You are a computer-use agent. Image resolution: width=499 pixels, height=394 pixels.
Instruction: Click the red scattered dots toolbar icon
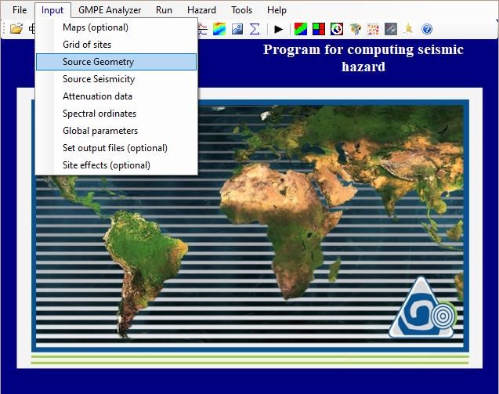[x=373, y=29]
